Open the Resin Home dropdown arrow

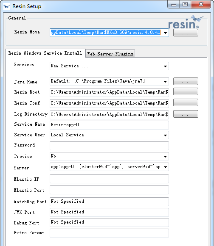165,33
